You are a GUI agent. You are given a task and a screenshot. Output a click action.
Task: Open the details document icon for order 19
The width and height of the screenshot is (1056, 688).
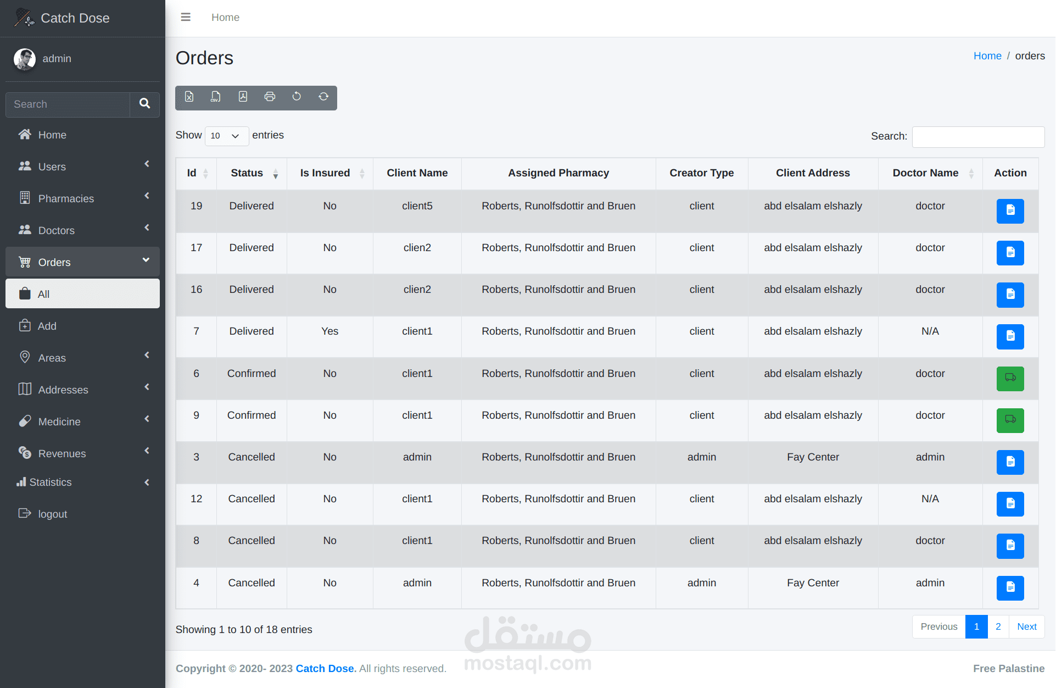click(1010, 210)
